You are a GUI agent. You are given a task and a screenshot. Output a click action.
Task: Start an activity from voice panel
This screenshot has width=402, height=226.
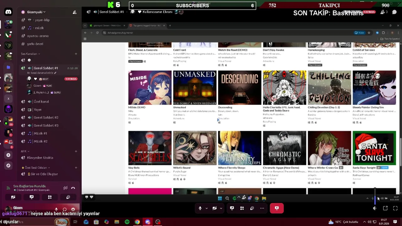pyautogui.click(x=50, y=197)
